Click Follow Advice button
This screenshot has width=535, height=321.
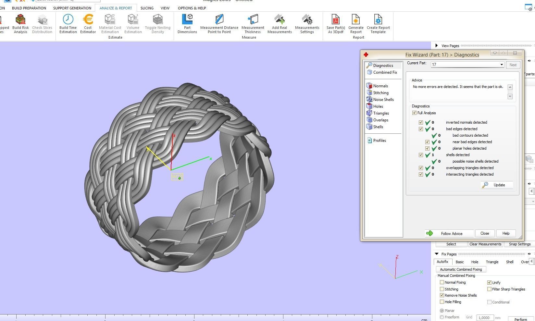449,233
